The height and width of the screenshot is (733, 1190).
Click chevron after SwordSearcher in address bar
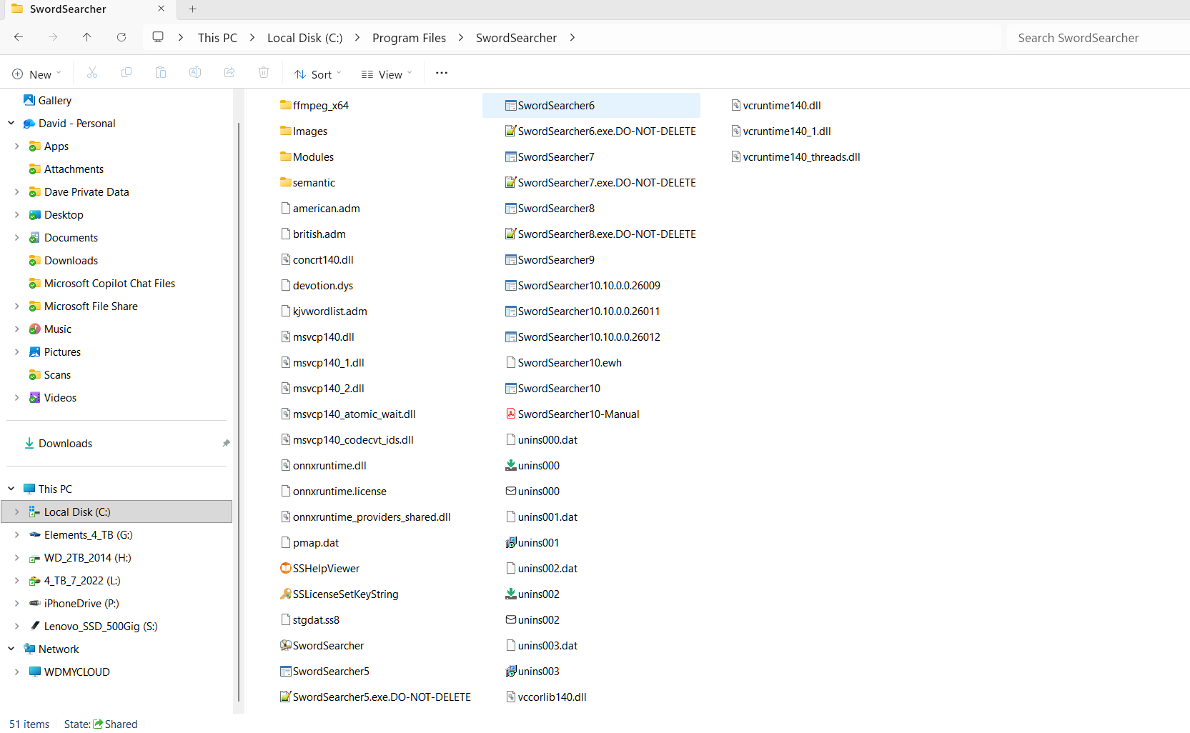point(572,37)
